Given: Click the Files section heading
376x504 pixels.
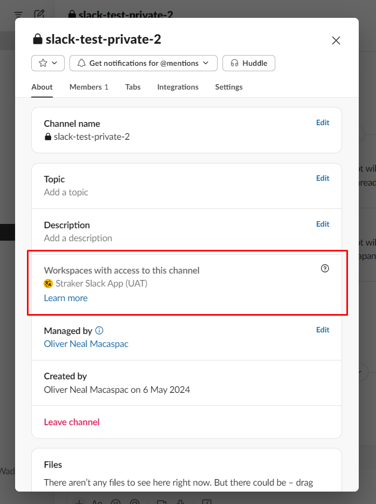Looking at the screenshot, I should (x=53, y=465).
